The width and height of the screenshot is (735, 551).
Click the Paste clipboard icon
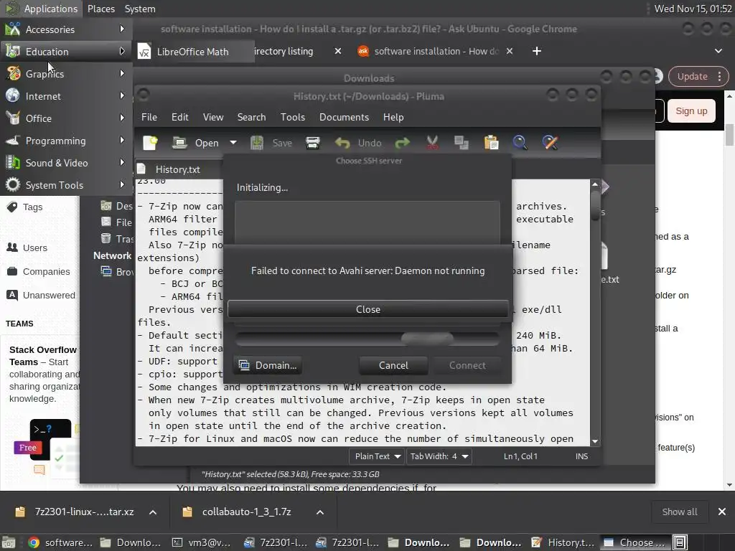[x=491, y=143]
